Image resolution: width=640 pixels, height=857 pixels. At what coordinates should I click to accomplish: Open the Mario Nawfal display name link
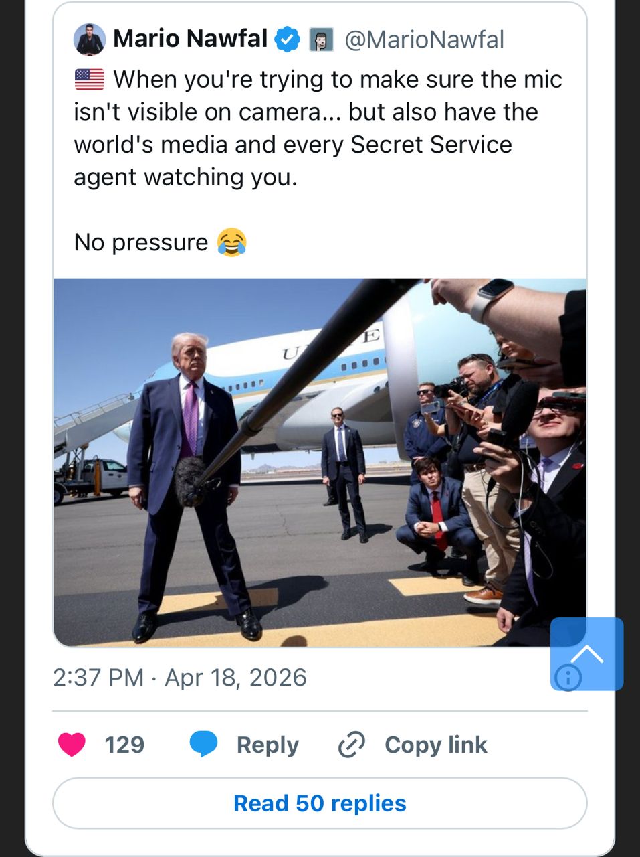pos(190,39)
